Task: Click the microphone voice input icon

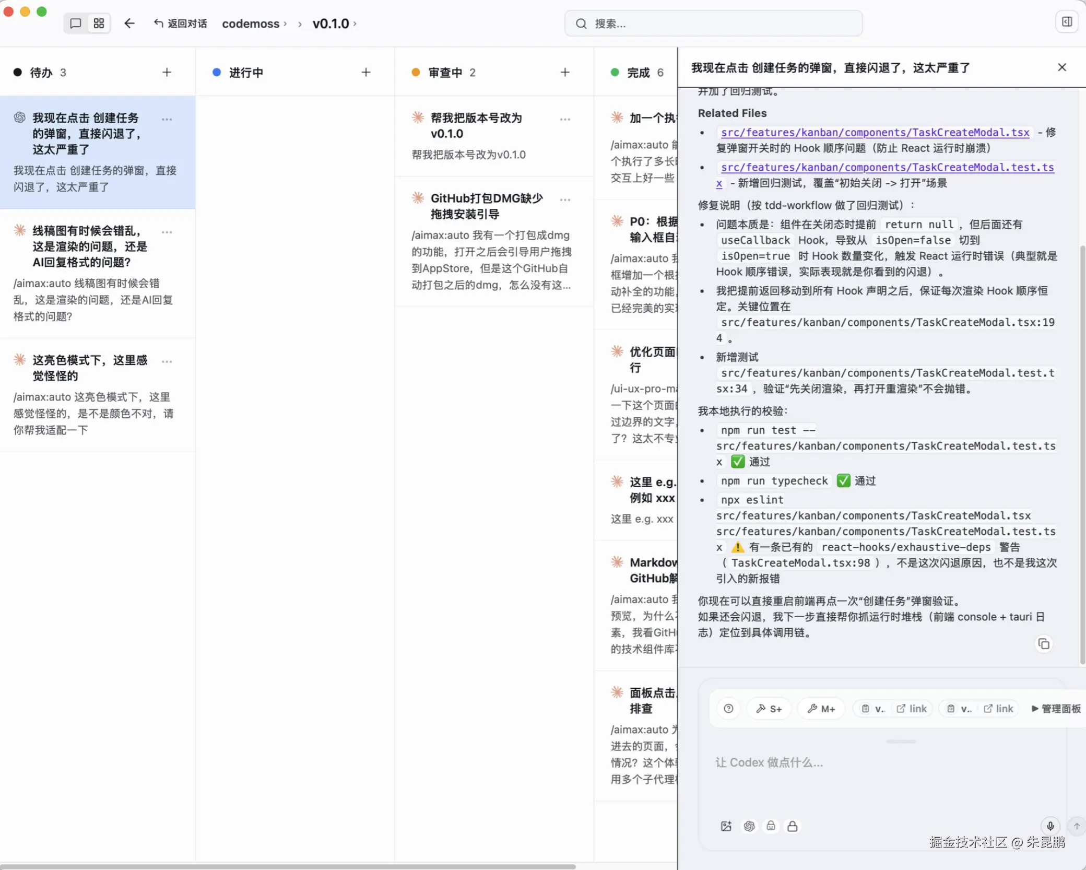Action: [1050, 826]
